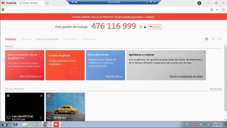227x128 pixels.
Task: Show hidden system tray icons arrow
Action: (192, 124)
